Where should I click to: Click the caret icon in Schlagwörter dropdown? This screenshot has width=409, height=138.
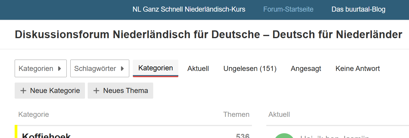(x=122, y=69)
